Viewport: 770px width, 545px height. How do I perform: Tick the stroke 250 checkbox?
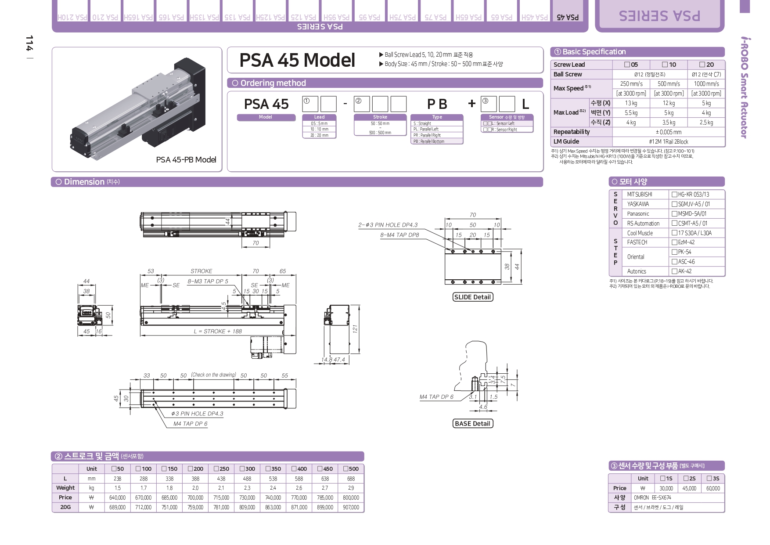pyautogui.click(x=216, y=469)
